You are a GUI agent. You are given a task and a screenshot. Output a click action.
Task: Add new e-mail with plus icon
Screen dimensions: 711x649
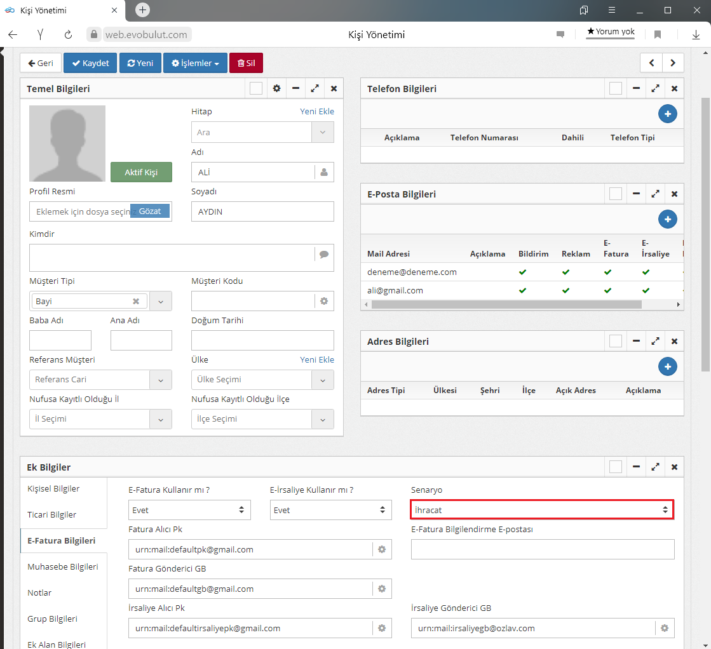click(x=667, y=220)
